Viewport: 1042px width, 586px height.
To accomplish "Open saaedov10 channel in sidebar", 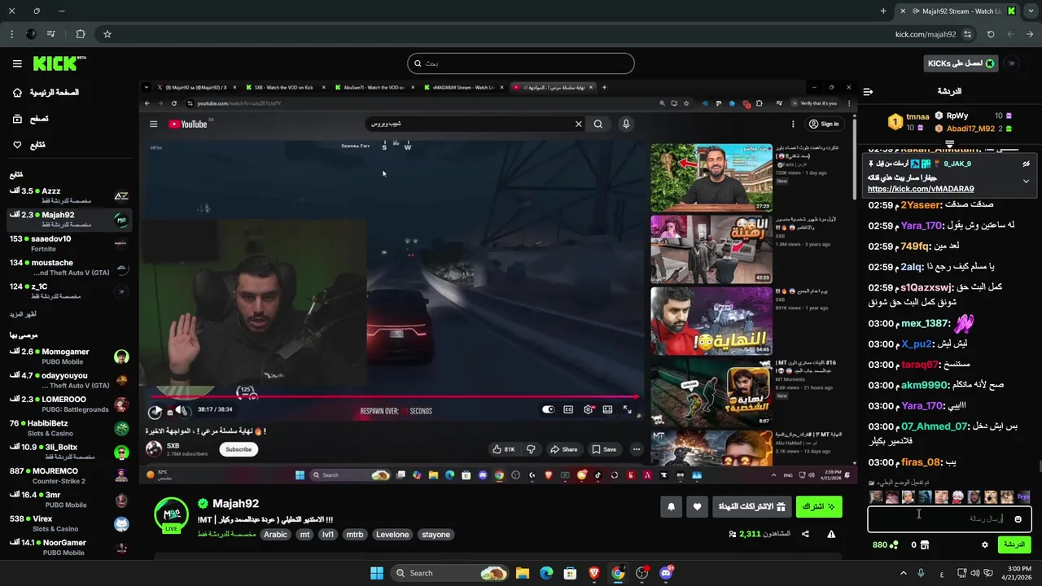I will click(x=69, y=243).
